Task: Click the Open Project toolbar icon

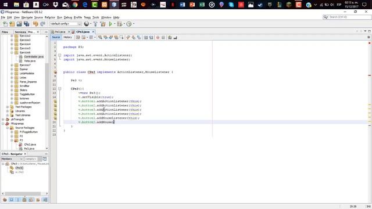Action: (19, 24)
